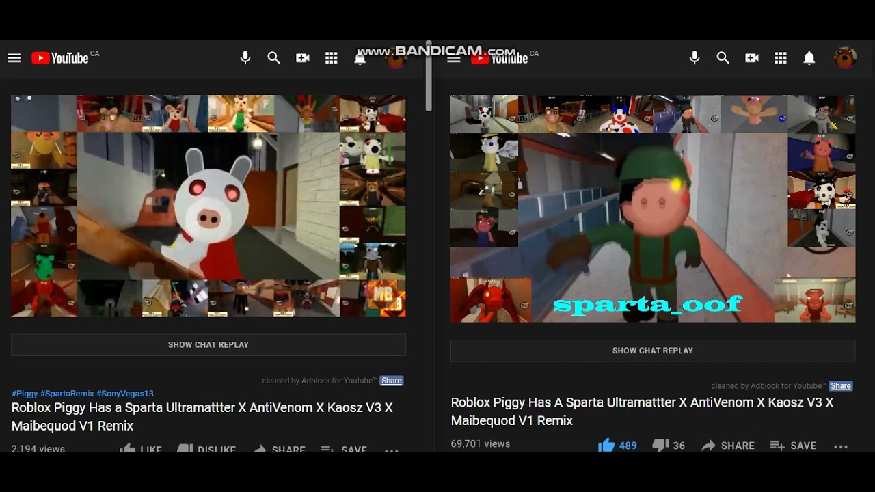Screen dimensions: 875x492
Task: Click SHOW CHAT REPLAY in right window
Action: pos(653,351)
